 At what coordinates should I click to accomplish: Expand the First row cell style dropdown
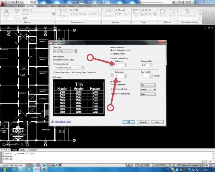(x=147, y=85)
